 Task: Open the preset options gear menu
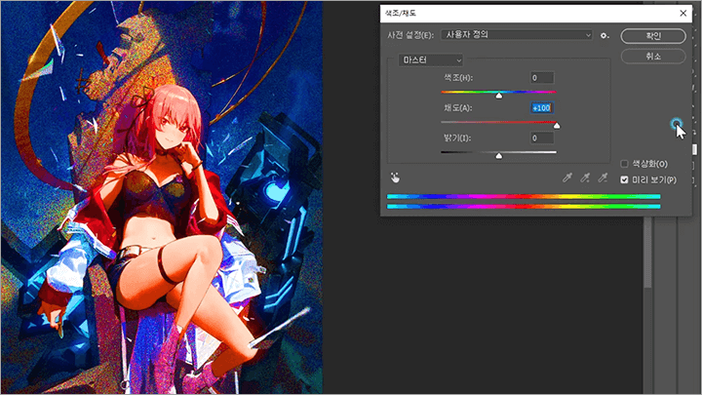(x=604, y=35)
